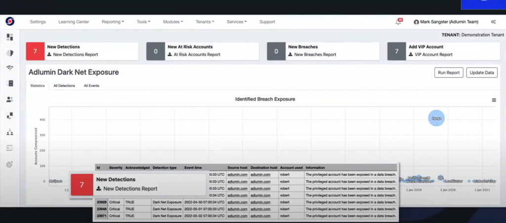506x223 pixels.
Task: Click the Account used column header
Action: [x=292, y=168]
